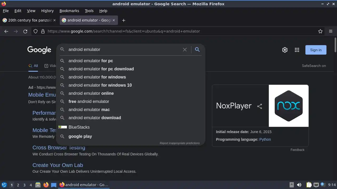
Task: Click the site security lock icon
Action: [43, 31]
